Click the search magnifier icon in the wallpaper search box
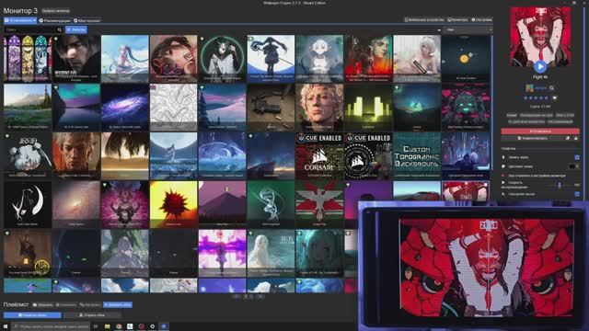Screen dimensions: 589x331 click(x=59, y=29)
